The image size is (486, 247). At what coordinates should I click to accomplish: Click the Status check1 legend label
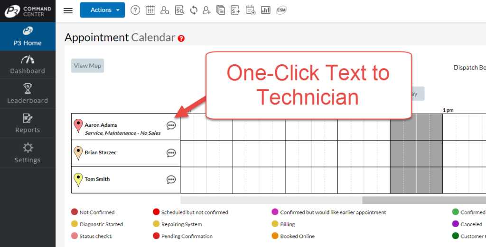click(x=95, y=236)
